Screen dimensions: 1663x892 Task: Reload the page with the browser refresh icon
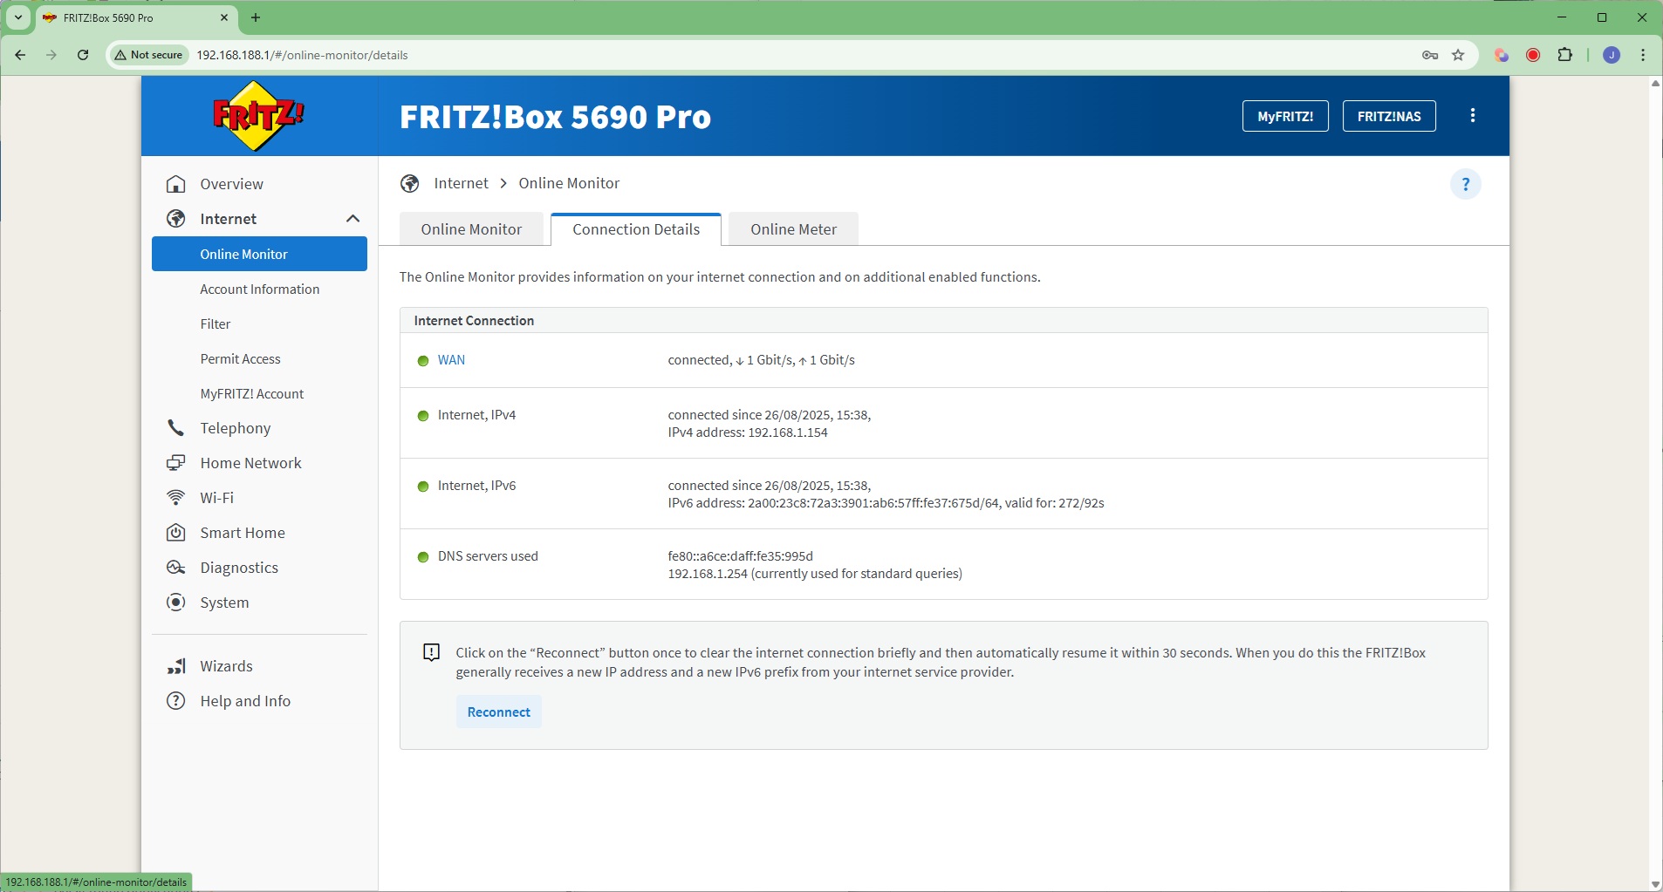pos(83,55)
